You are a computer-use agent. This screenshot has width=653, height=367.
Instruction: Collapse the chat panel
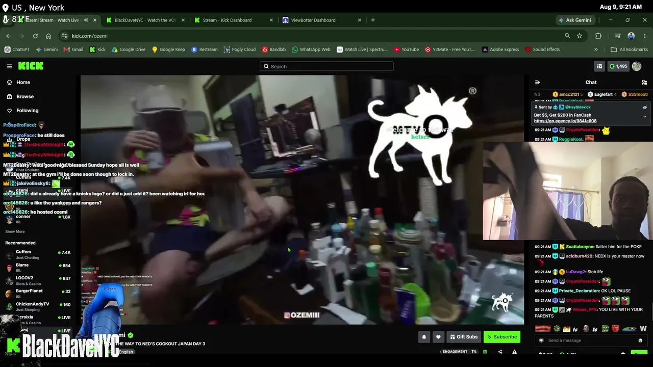coord(537,82)
